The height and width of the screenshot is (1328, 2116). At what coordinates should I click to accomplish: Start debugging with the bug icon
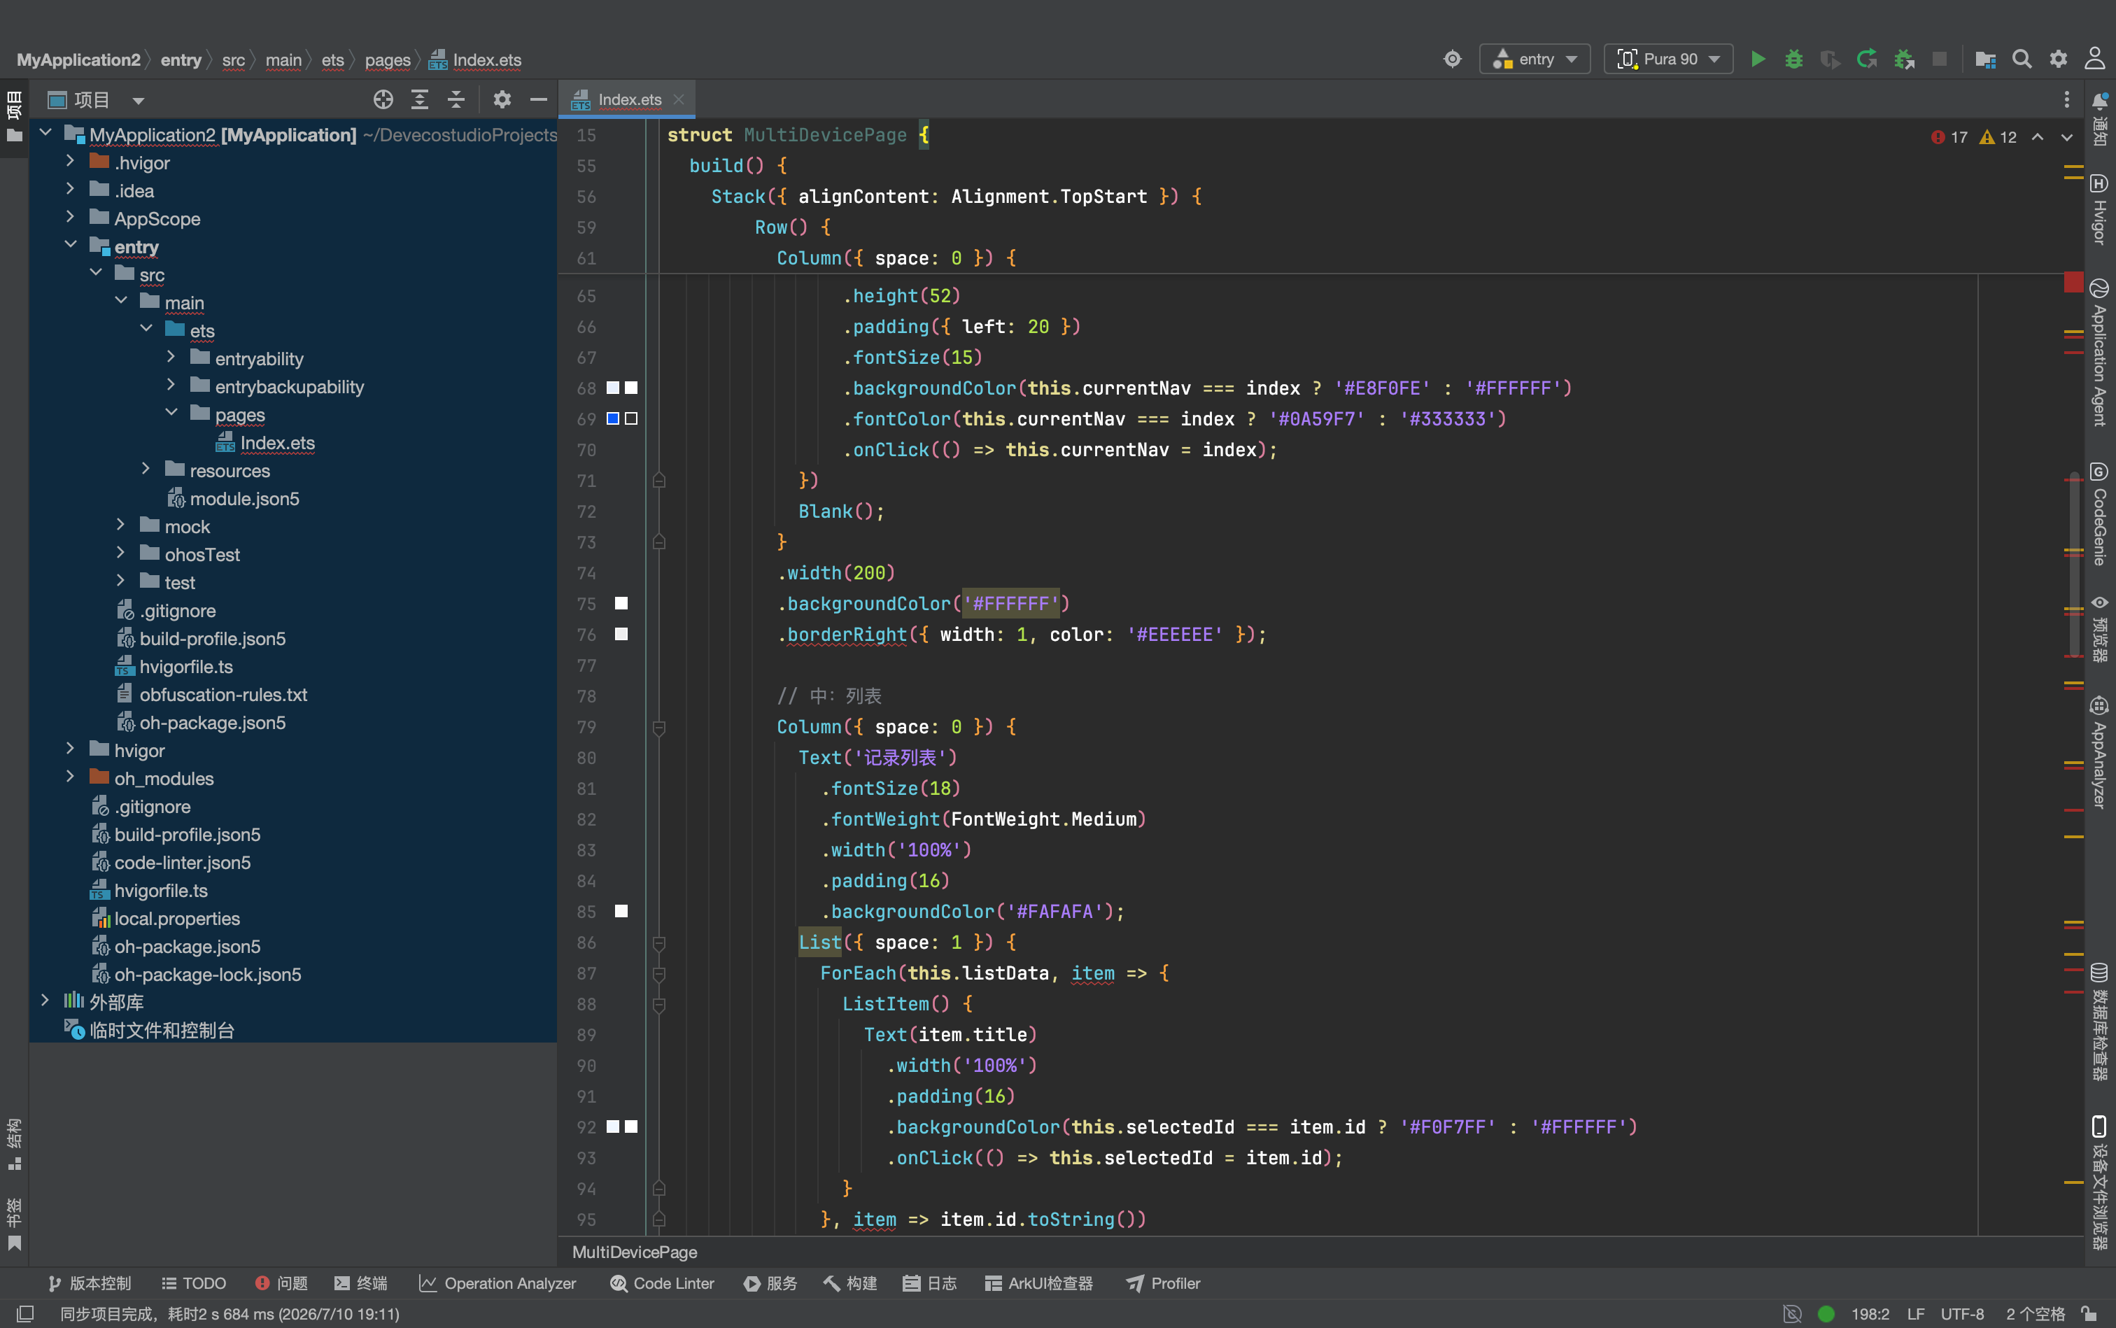(1793, 59)
